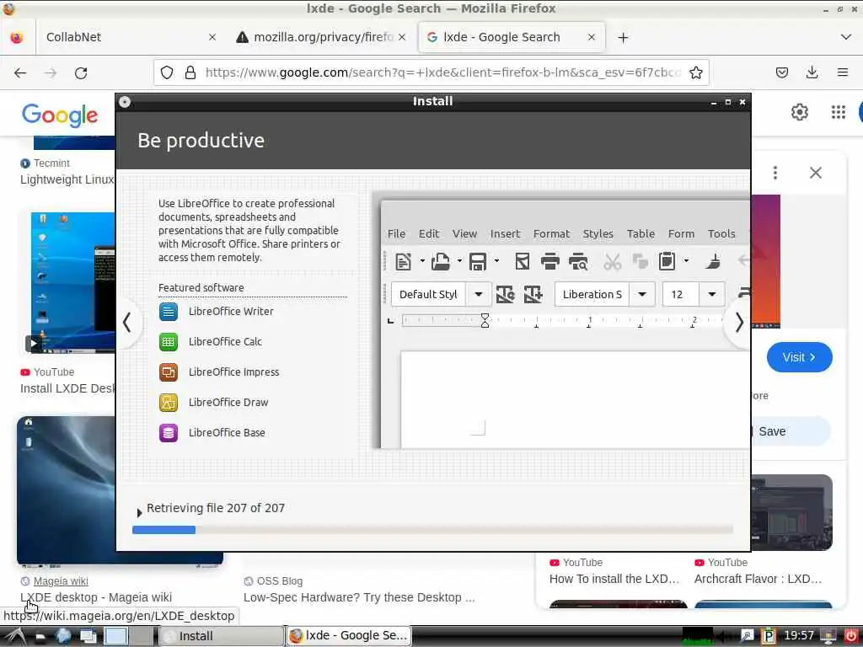
Task: Open the OSS Blog Low-Spec Hardware result
Action: [x=359, y=597]
